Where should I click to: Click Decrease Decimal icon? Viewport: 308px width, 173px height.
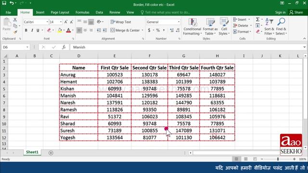pyautogui.click(x=178, y=30)
